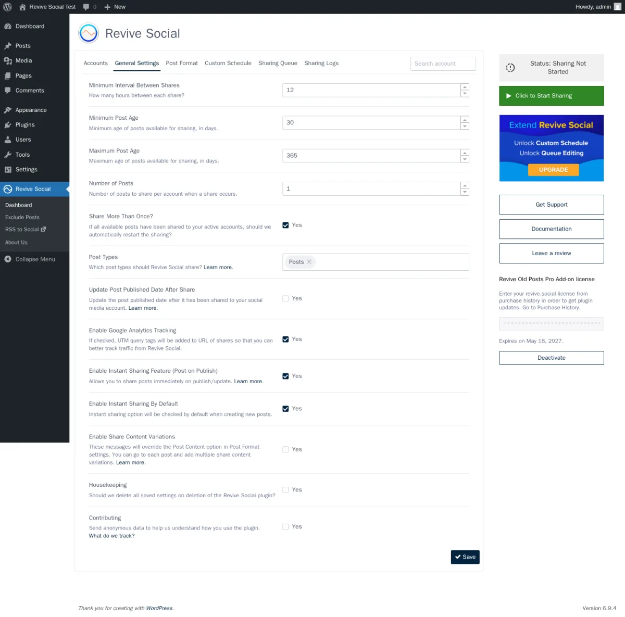The height and width of the screenshot is (617, 625).
Task: Click the Comments icon in sidebar
Action: (8, 90)
